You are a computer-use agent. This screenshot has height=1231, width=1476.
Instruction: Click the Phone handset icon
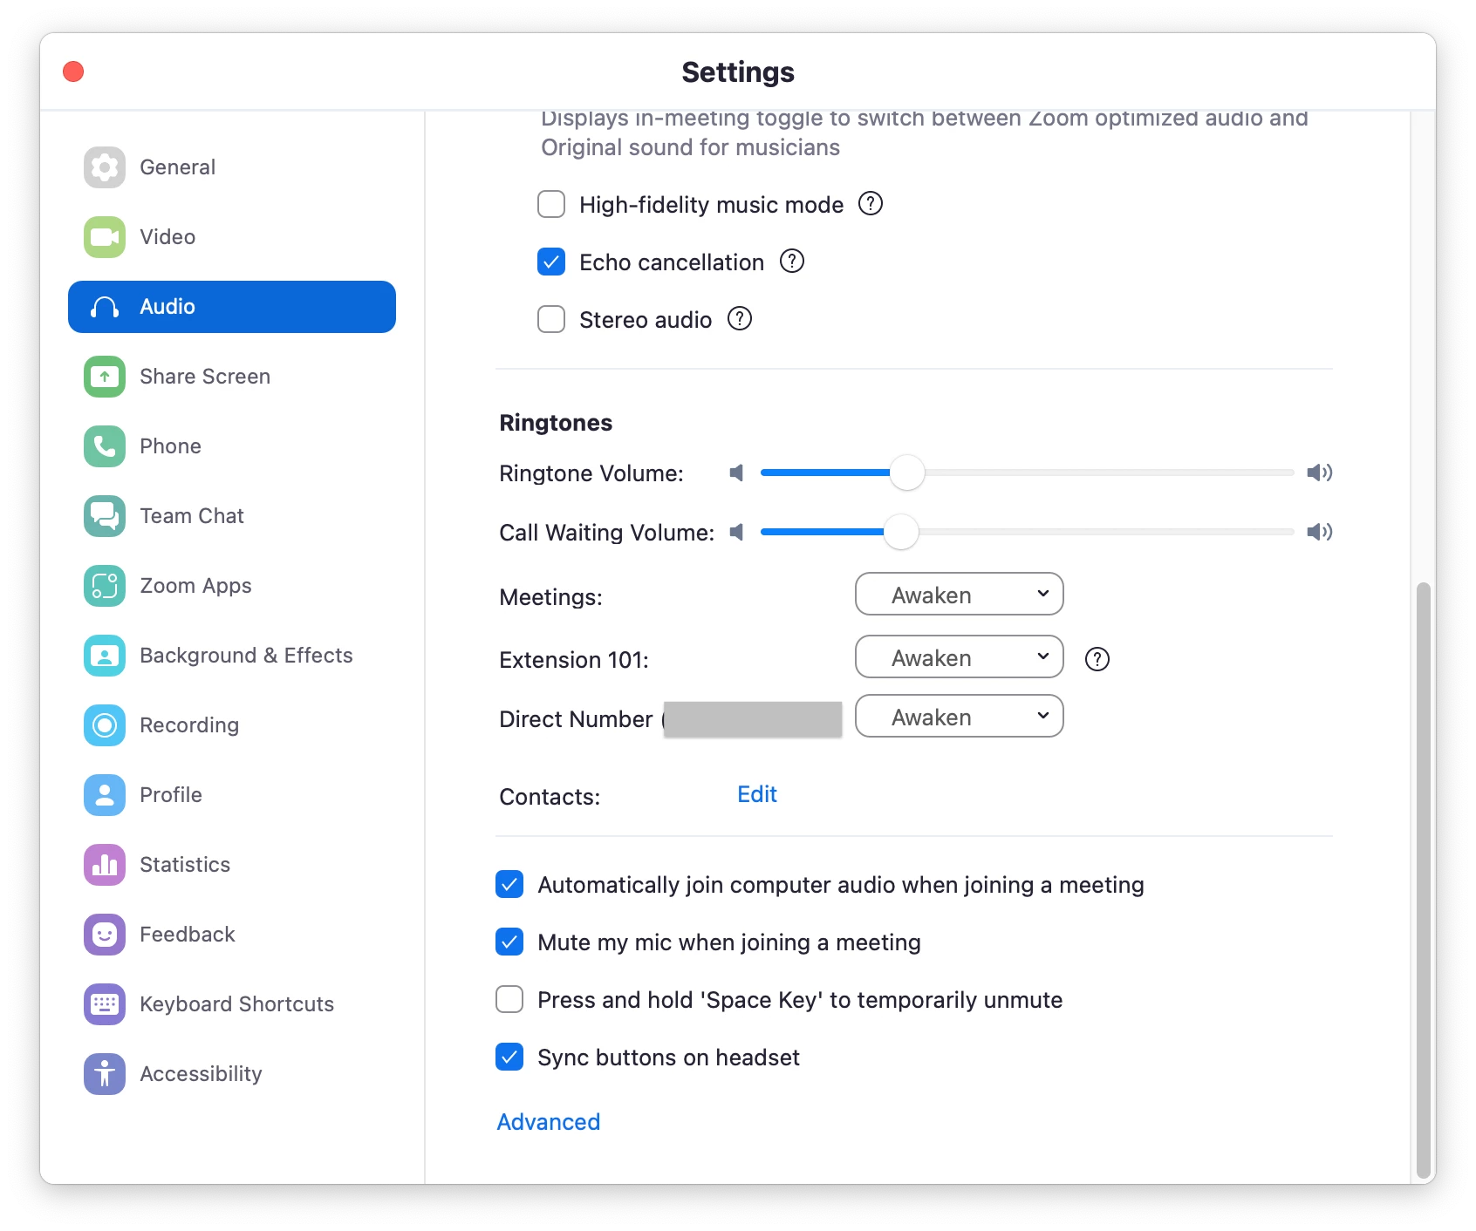[x=105, y=446]
